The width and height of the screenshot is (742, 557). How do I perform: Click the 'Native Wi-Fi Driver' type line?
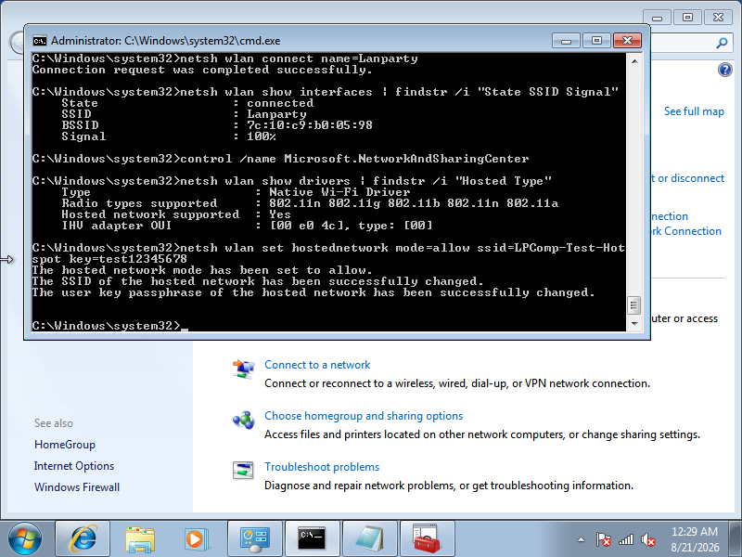[236, 192]
